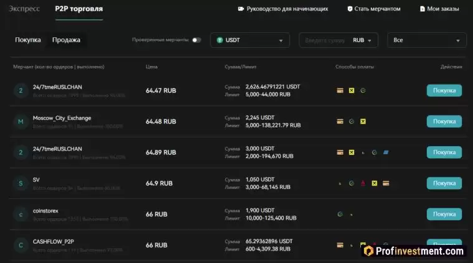Screen dimensions: 473x263
Task: Toggle the Проверенные мерчанты switch
Action: (x=196, y=40)
